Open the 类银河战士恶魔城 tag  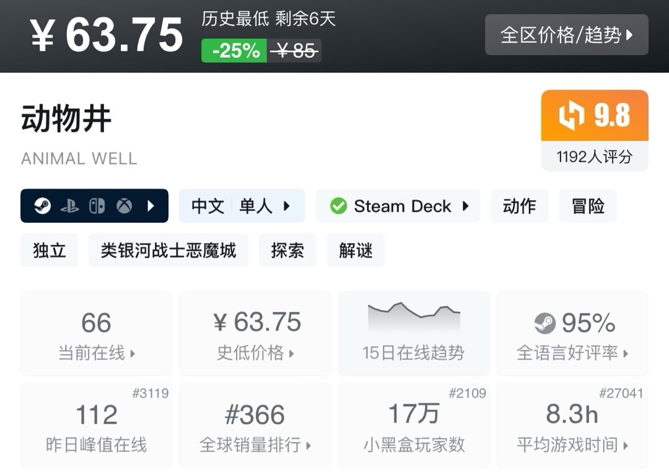[168, 251]
